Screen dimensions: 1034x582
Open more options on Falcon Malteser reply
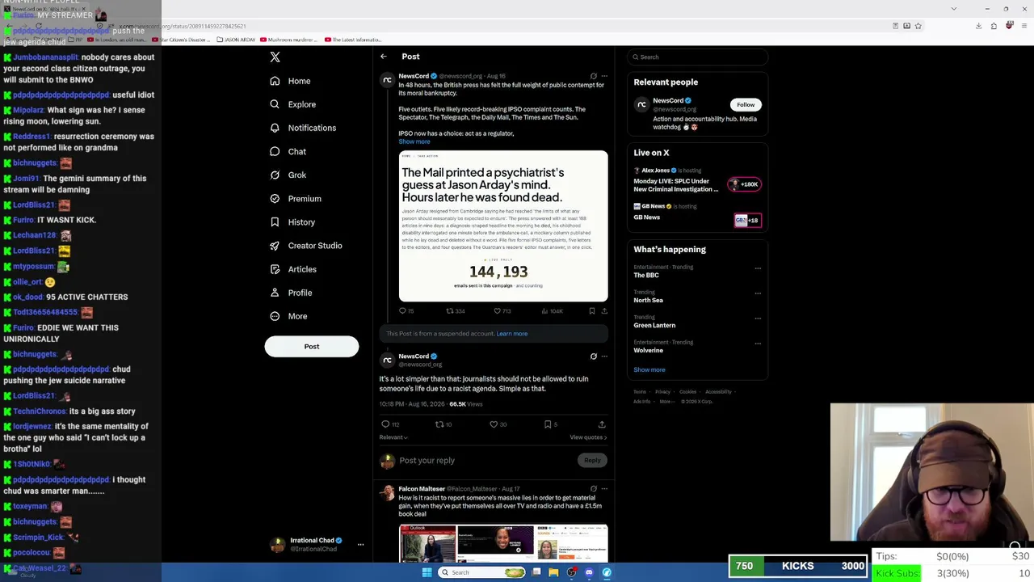pyautogui.click(x=604, y=488)
